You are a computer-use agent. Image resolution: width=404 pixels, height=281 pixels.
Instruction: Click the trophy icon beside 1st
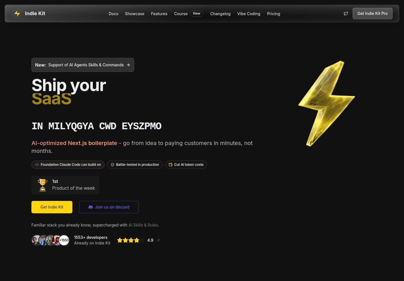(x=43, y=185)
